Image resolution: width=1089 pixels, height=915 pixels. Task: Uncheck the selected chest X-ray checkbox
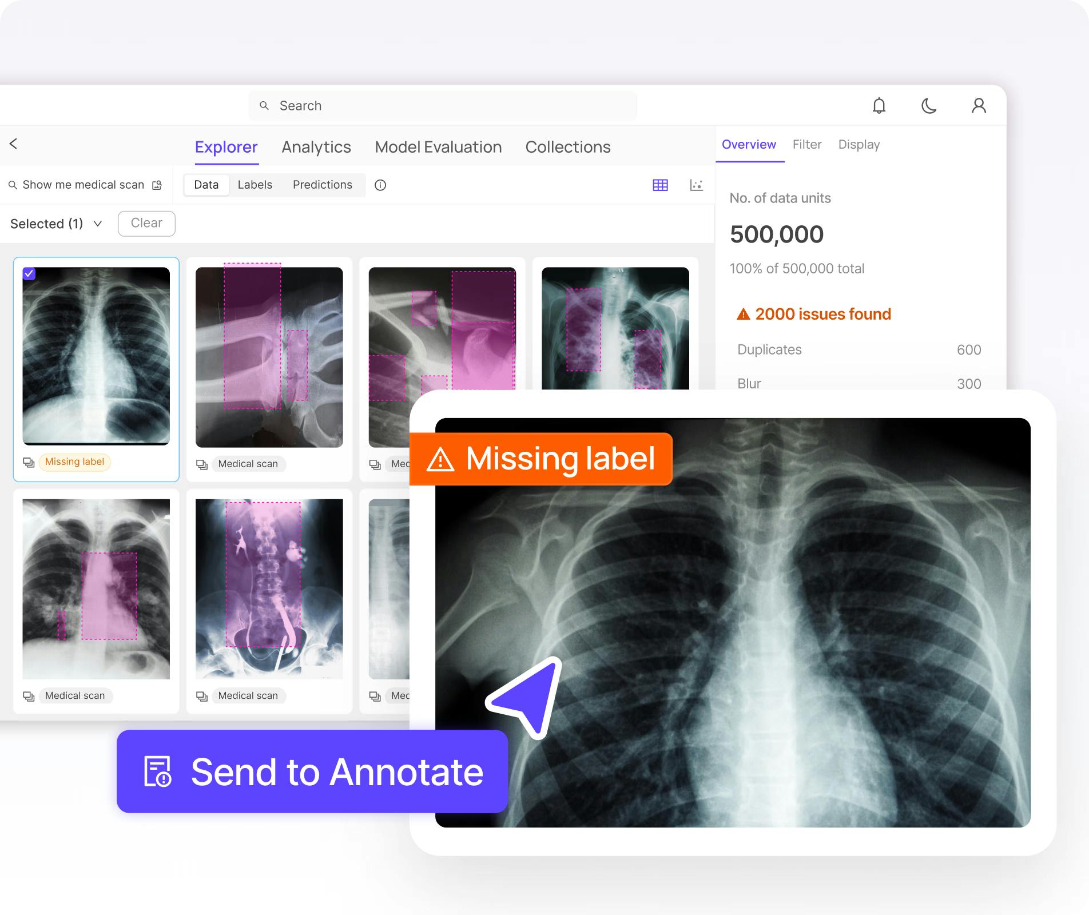(29, 273)
